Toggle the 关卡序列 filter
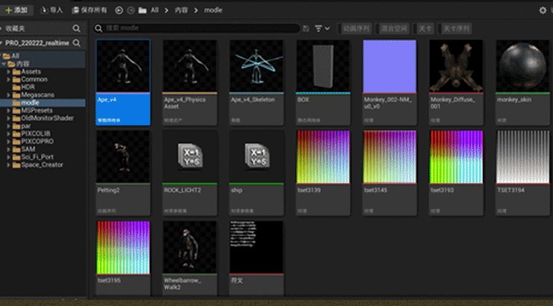Viewport: 553px width, 306px height. point(456,28)
